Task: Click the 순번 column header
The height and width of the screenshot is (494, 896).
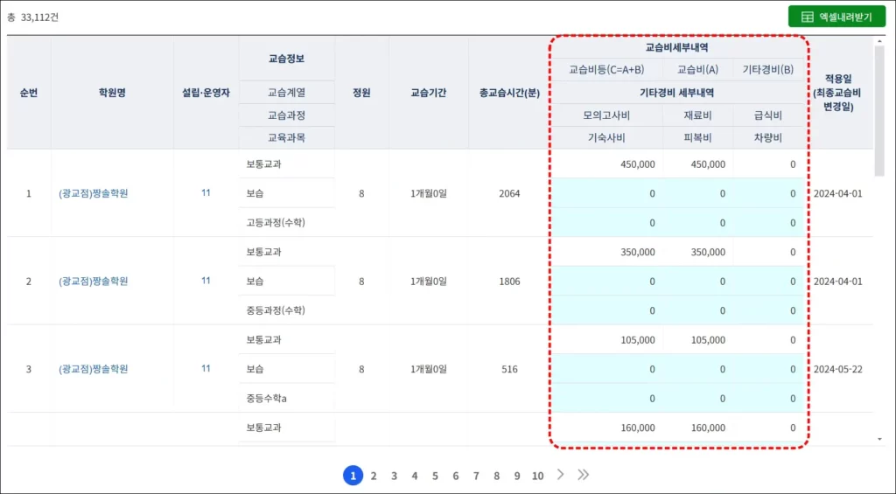Action: 29,93
